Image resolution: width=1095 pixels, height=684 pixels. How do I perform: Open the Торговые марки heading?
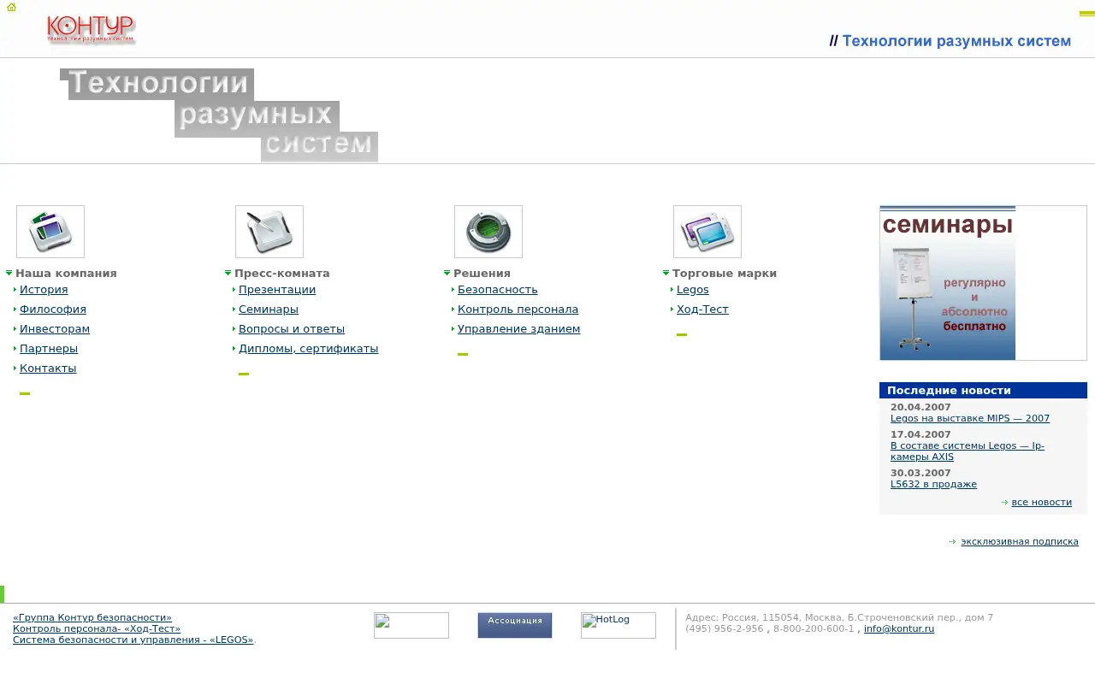[725, 274]
